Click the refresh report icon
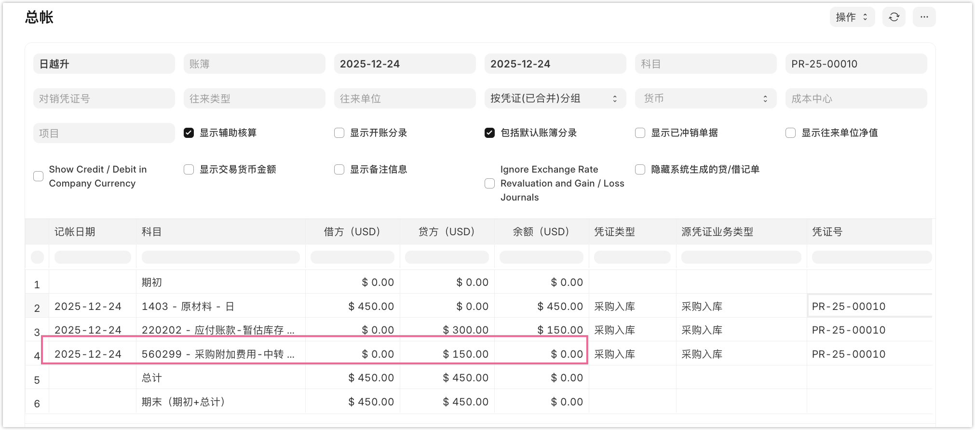Viewport: 975px width, 430px height. point(894,17)
